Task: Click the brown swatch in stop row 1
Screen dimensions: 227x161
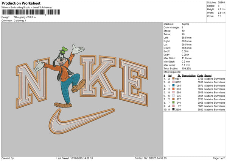Action: coord(173,79)
